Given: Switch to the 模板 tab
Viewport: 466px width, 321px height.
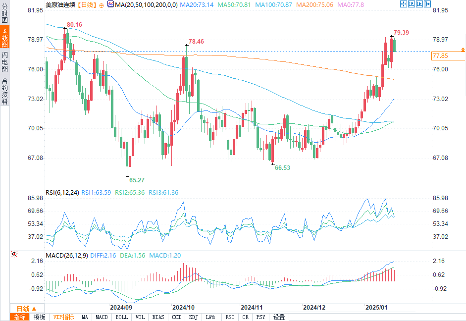Looking at the screenshot, I should click(40, 317).
